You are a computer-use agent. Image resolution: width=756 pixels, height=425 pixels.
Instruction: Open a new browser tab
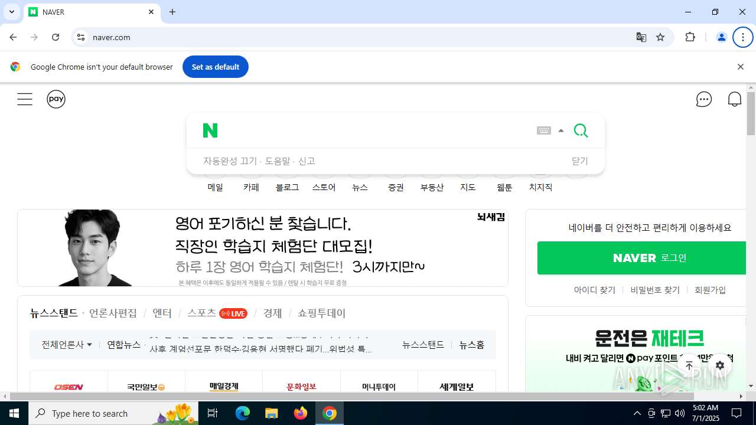pyautogui.click(x=172, y=12)
